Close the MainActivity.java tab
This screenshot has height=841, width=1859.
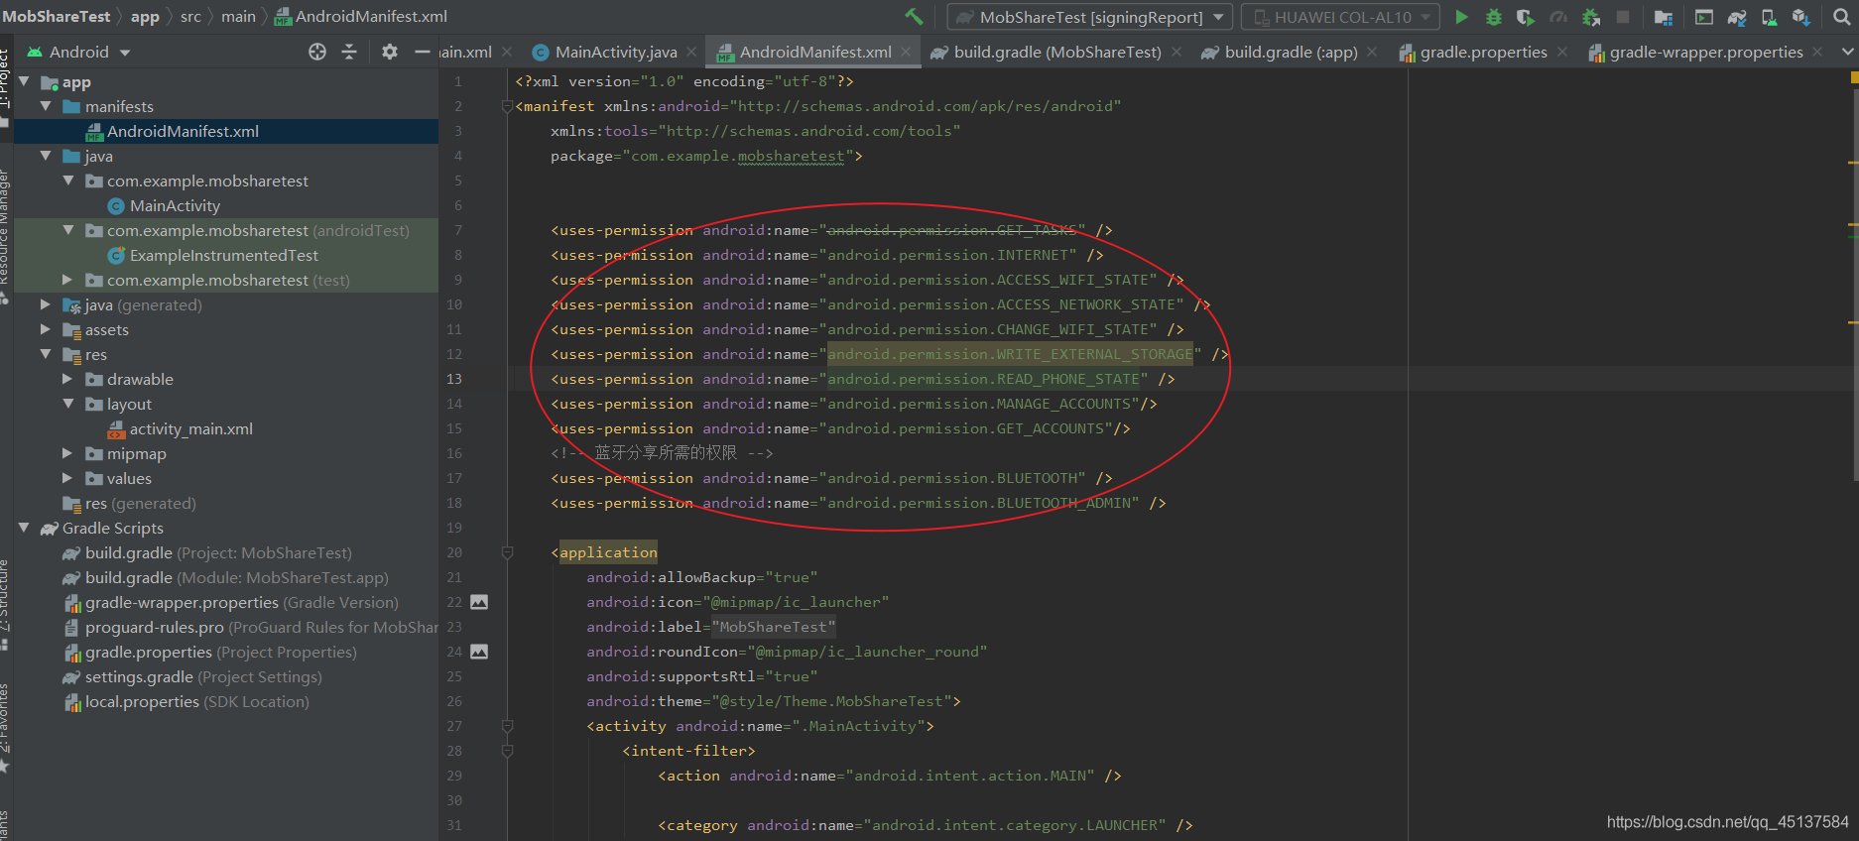pos(691,52)
